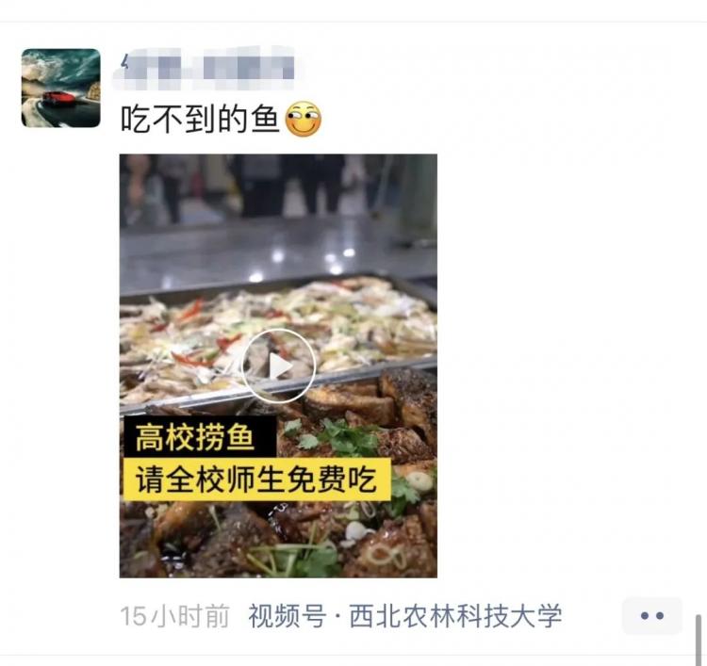
Task: Click the 15小时前 timestamp
Action: (175, 616)
